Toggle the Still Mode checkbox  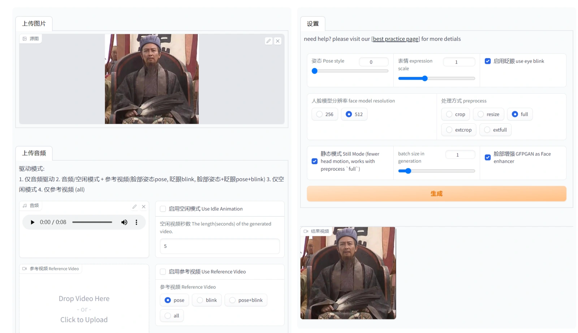click(315, 161)
